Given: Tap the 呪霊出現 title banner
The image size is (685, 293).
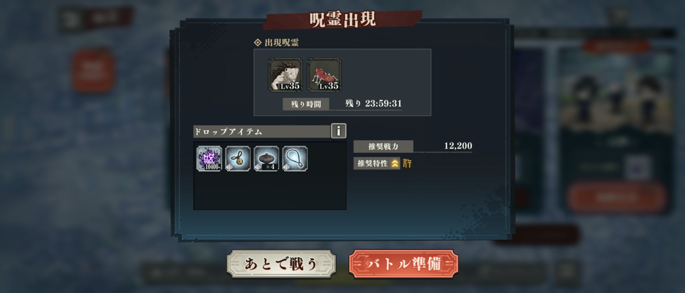Looking at the screenshot, I should (342, 19).
